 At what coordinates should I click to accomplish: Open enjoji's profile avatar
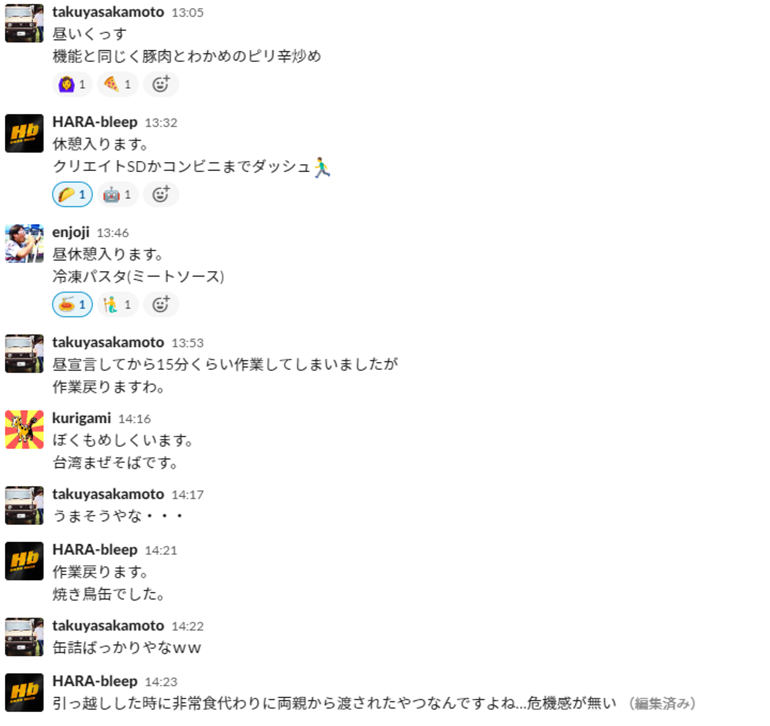pos(24,243)
